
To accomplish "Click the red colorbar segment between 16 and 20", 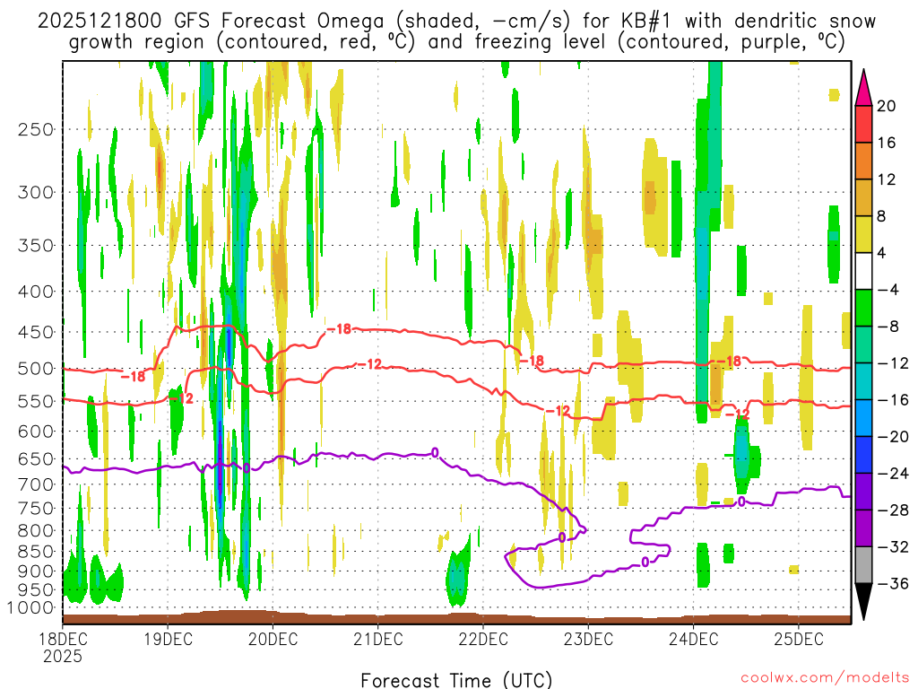I will click(x=863, y=124).
